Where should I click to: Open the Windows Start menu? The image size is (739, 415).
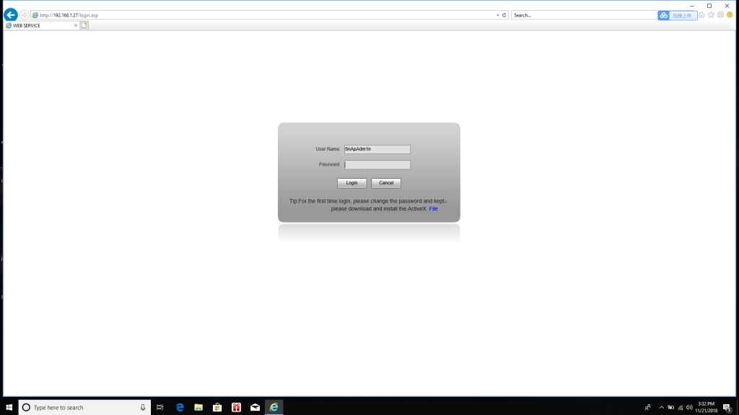9,408
